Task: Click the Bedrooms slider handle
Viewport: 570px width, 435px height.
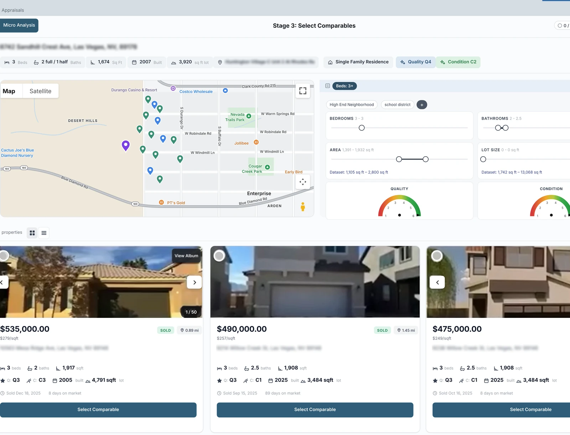Action: tap(362, 128)
